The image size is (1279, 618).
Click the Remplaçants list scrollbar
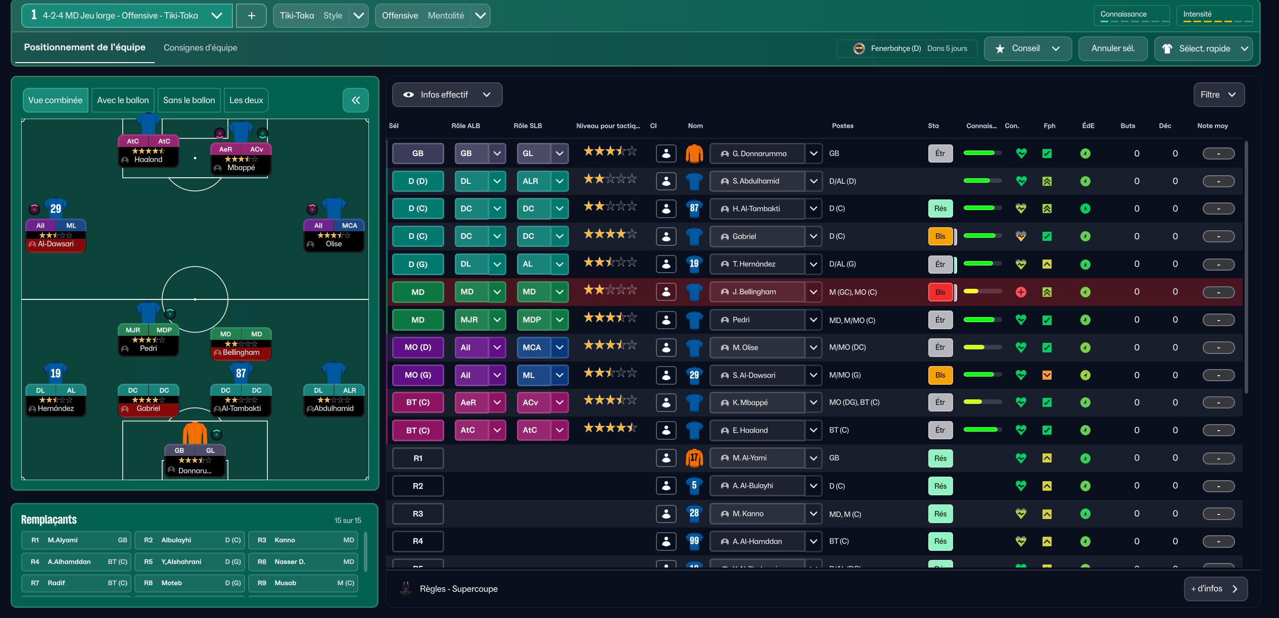(365, 551)
